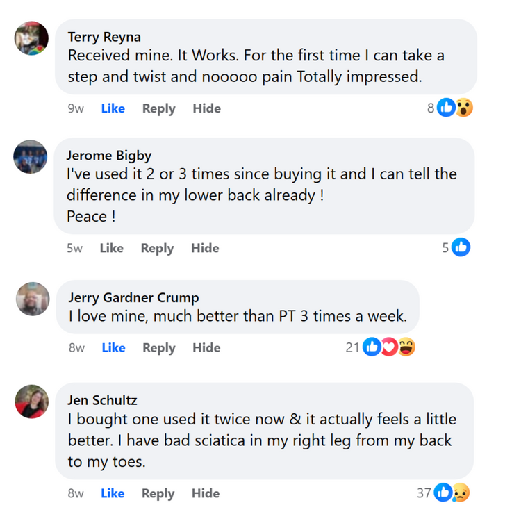Toggle Like on Jen Schultz's comment
Viewport: 521px width, 521px height.
point(113,493)
